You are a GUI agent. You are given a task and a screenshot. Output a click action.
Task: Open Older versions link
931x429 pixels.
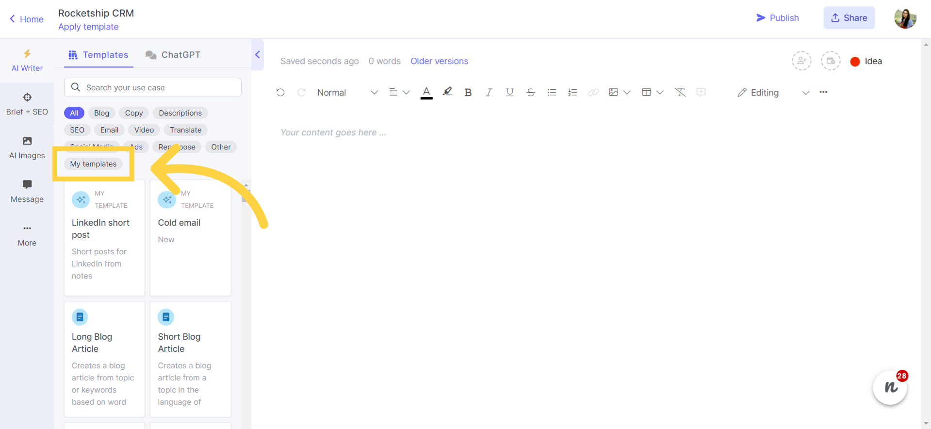439,61
